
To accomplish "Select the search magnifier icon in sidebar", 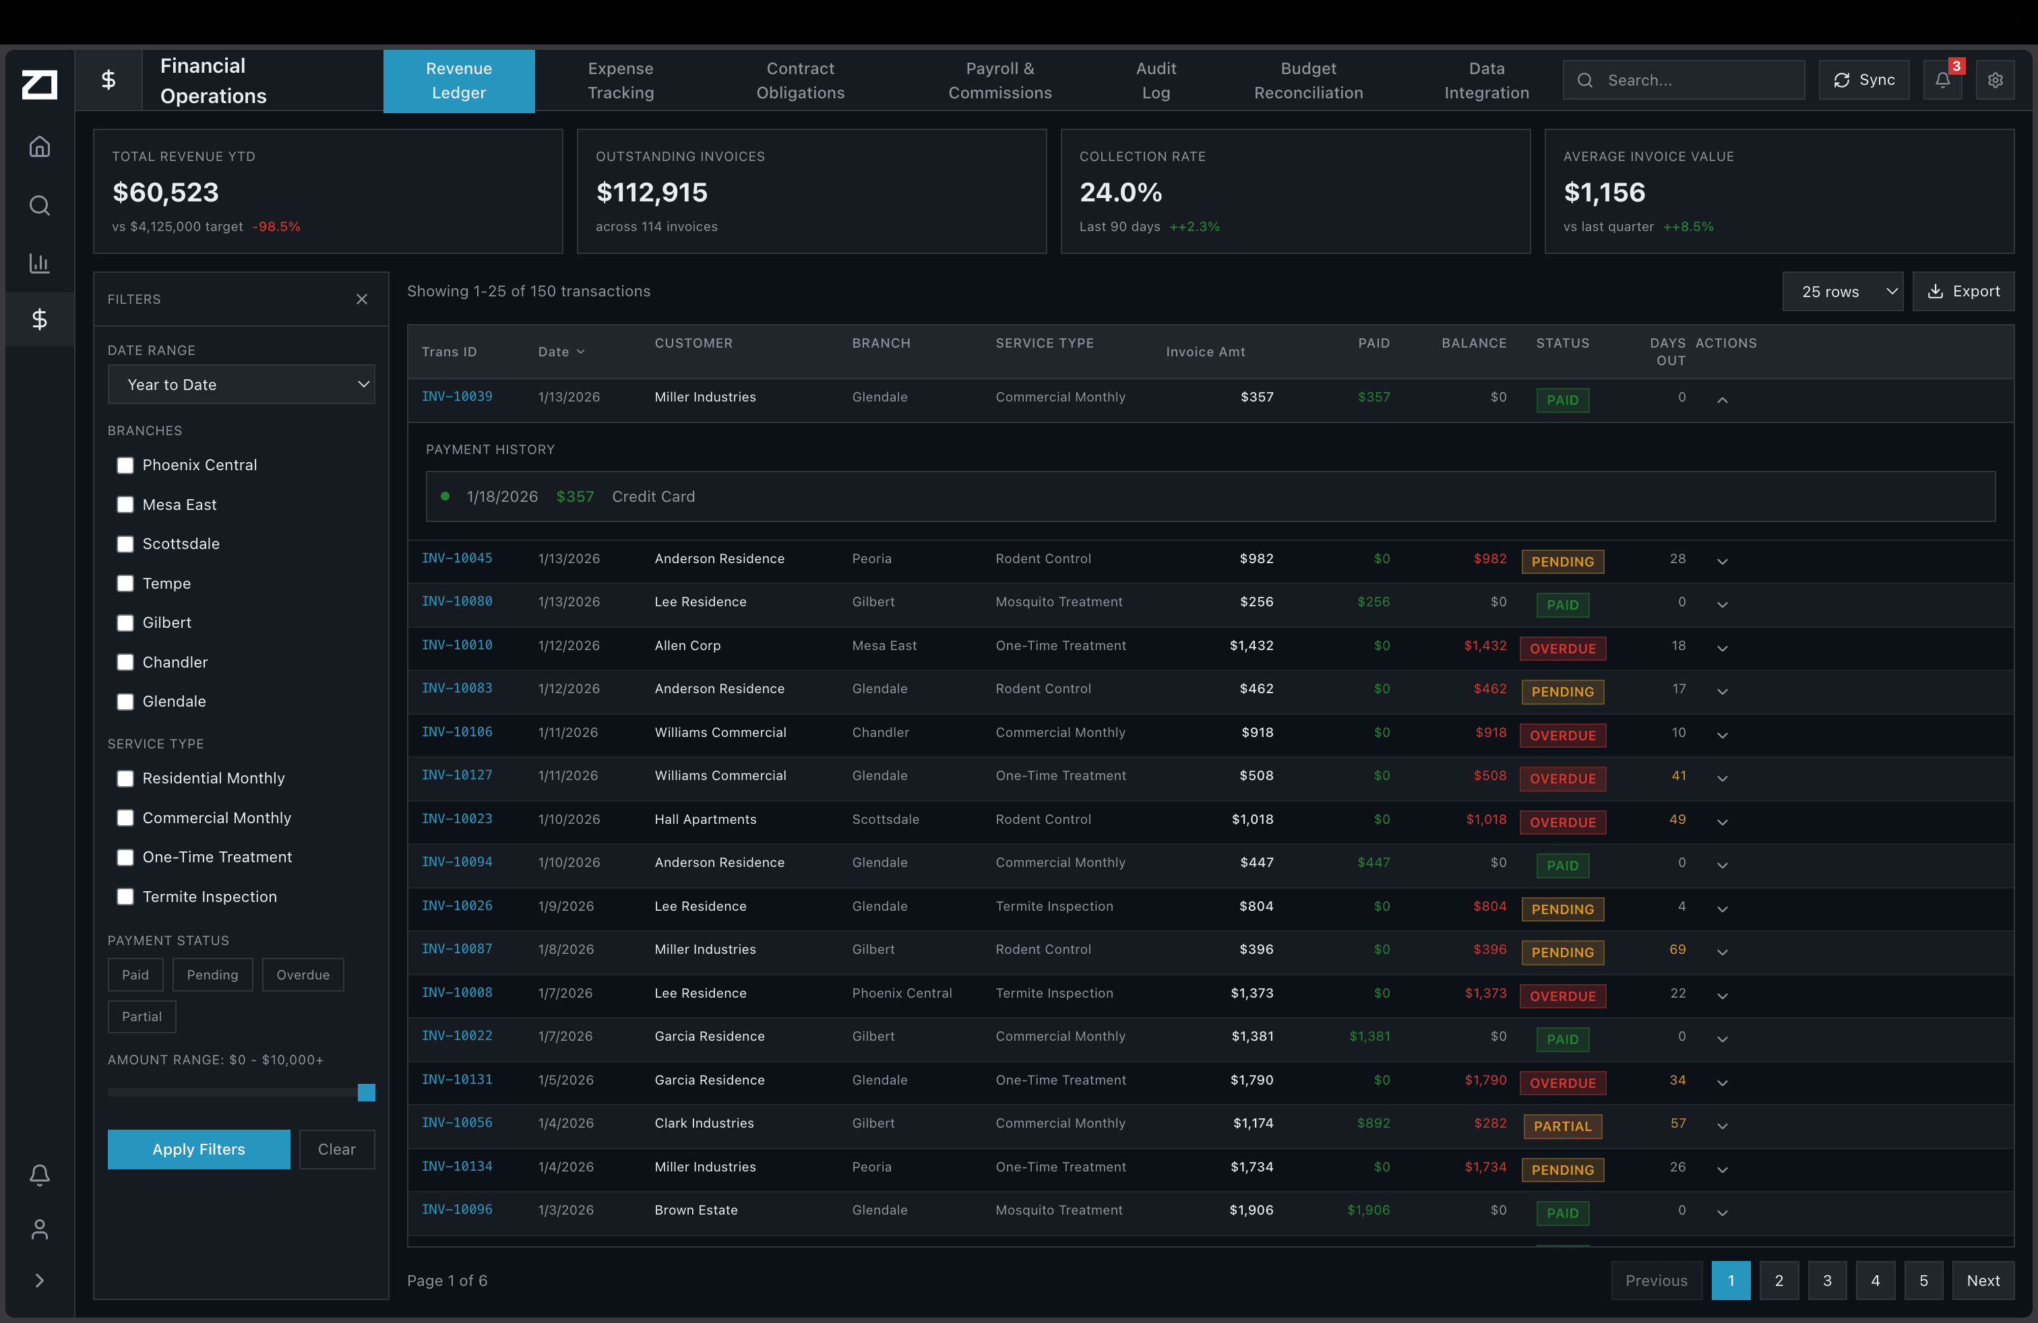I will (x=39, y=205).
